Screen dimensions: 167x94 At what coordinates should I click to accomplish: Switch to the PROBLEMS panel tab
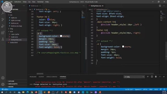pos(33,77)
